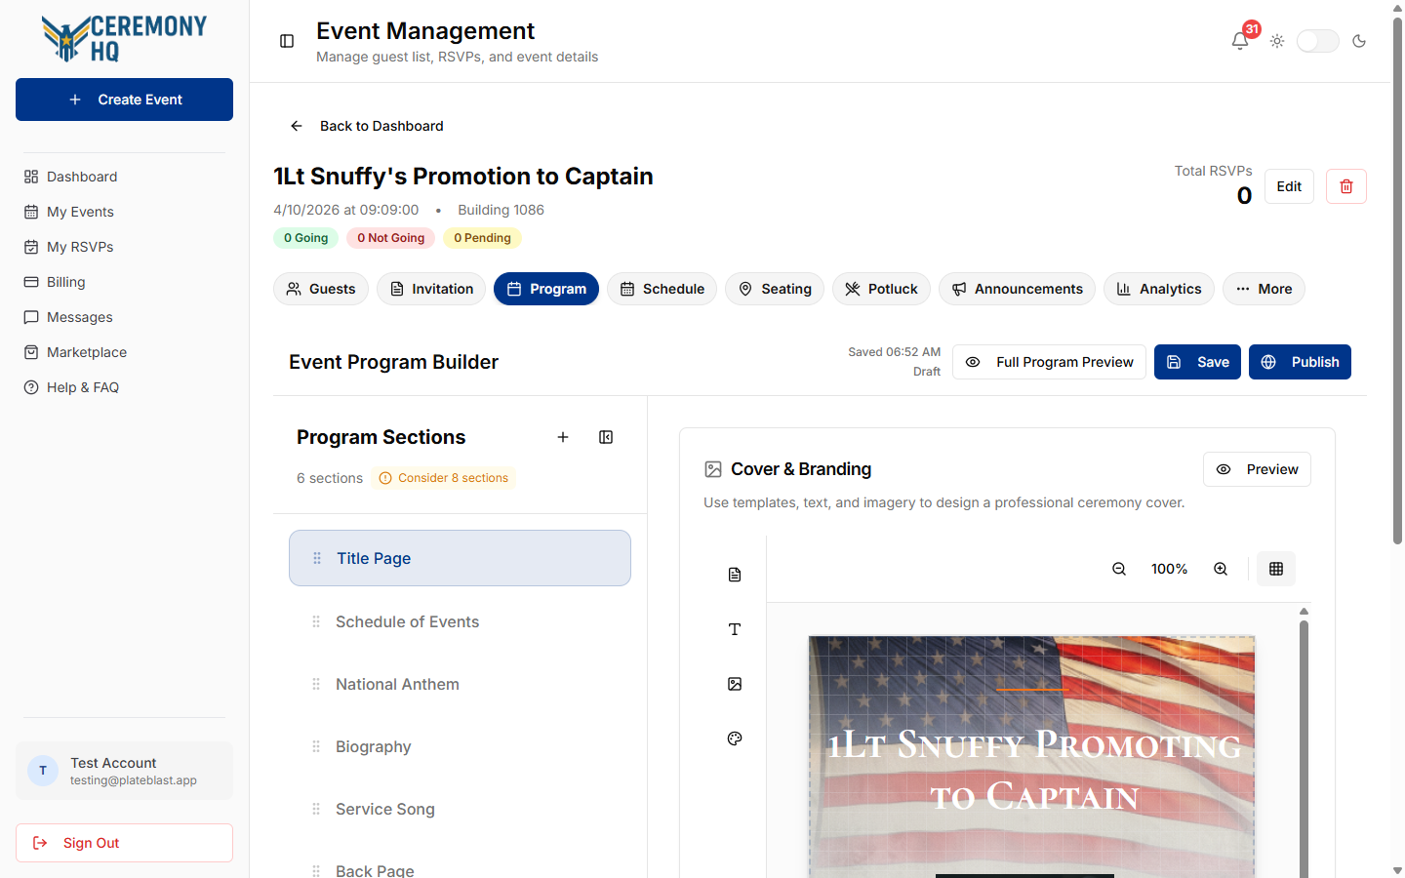Click the Test Account profile card
The image size is (1405, 878).
pos(124,771)
